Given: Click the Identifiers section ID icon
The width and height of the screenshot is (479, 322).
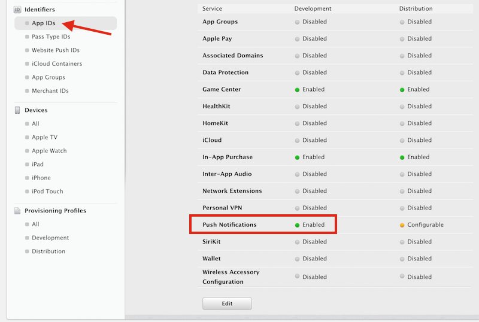Looking at the screenshot, I should (x=17, y=10).
